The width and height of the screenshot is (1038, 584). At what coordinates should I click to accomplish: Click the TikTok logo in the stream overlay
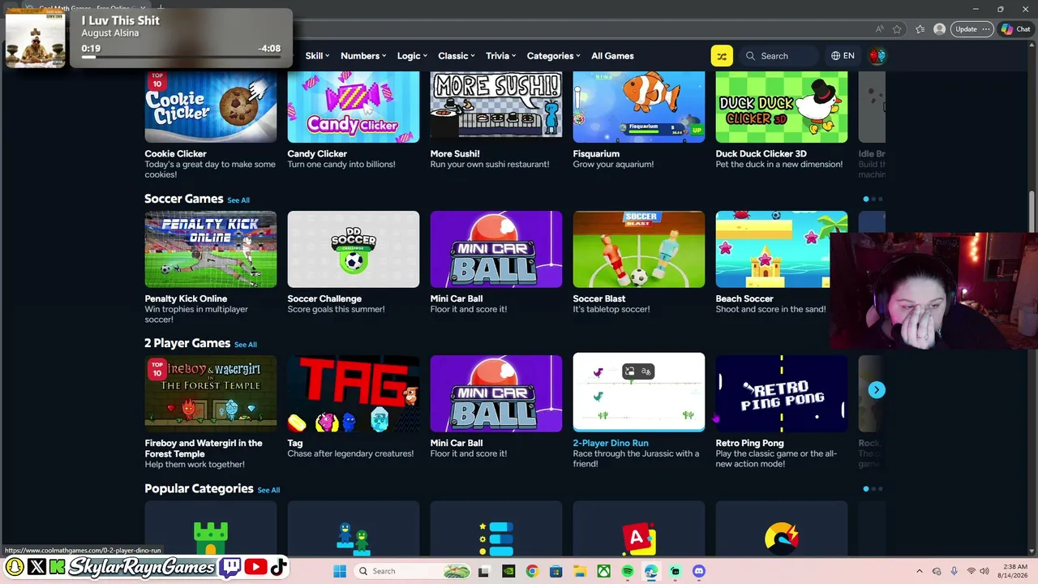click(278, 567)
